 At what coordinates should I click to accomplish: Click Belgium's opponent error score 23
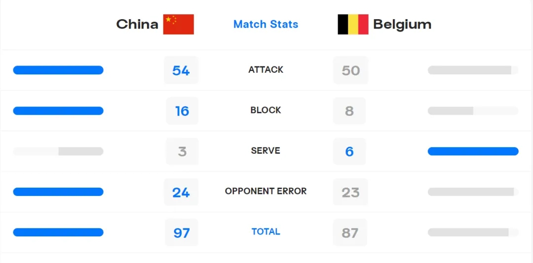[x=350, y=192]
